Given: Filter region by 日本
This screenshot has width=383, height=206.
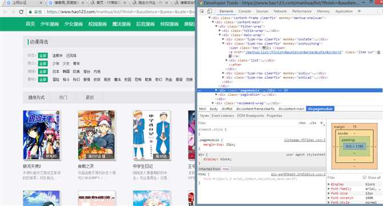Looking at the screenshot, I should coord(56,71).
